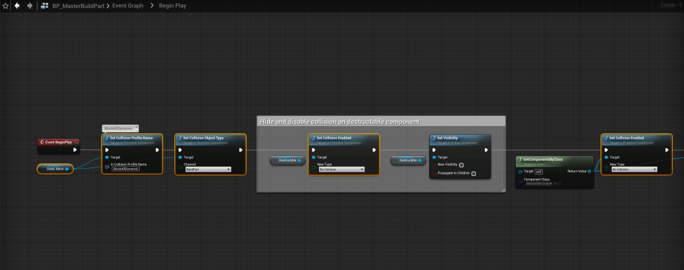Screen dimensions: 684x270
Task: Open the Channel dropdown showing BuildPart
Action: point(207,169)
